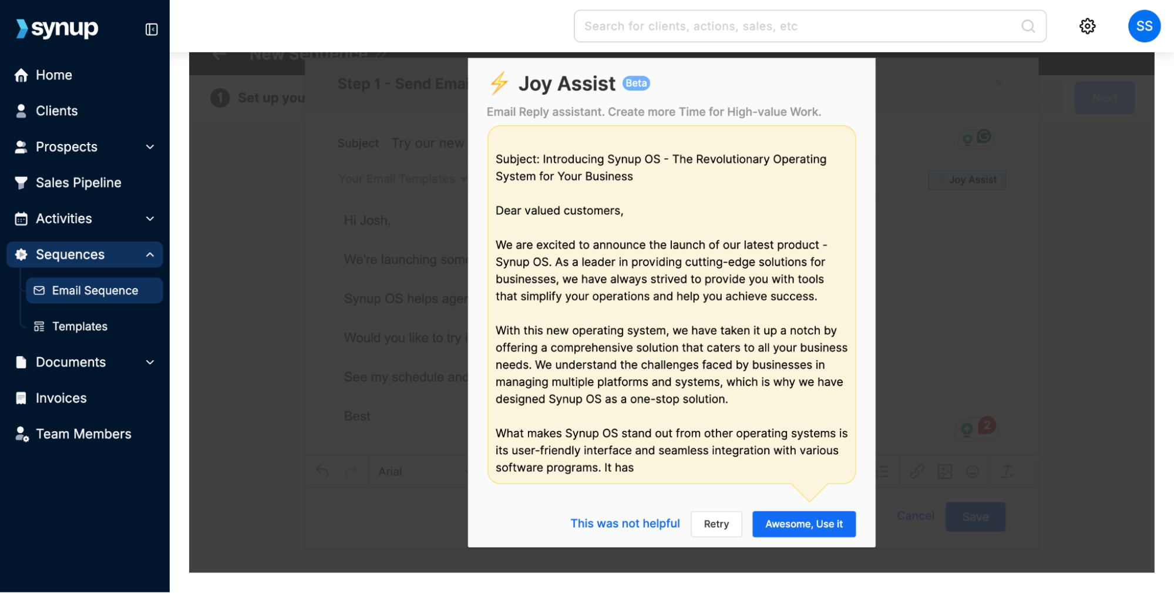Click the insert image icon
The height and width of the screenshot is (593, 1174).
[945, 471]
